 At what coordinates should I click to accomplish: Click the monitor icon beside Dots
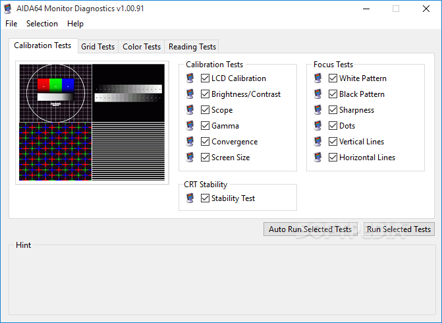tap(318, 125)
